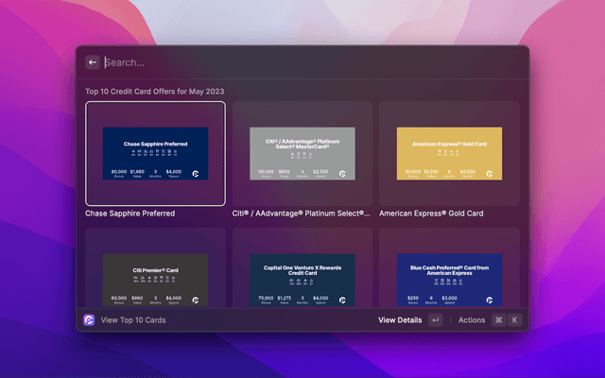Click the Command key icon next to Actions
Image resolution: width=605 pixels, height=378 pixels.
click(x=498, y=320)
